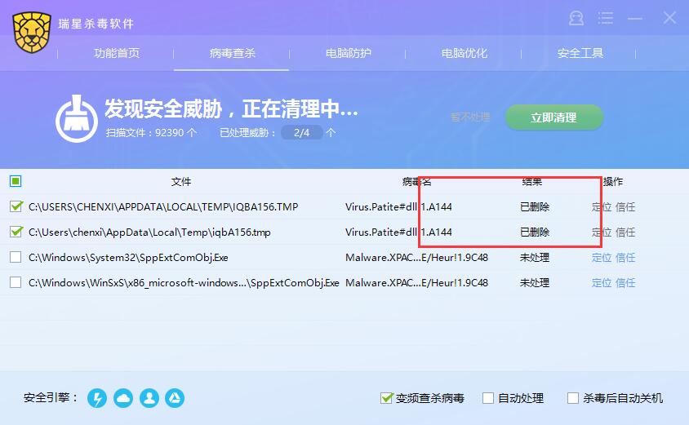Check the System32\SppExtComObj.Exe row

point(16,257)
